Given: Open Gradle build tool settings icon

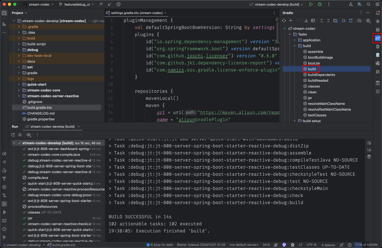Looking at the screenshot, I should pos(368,20).
